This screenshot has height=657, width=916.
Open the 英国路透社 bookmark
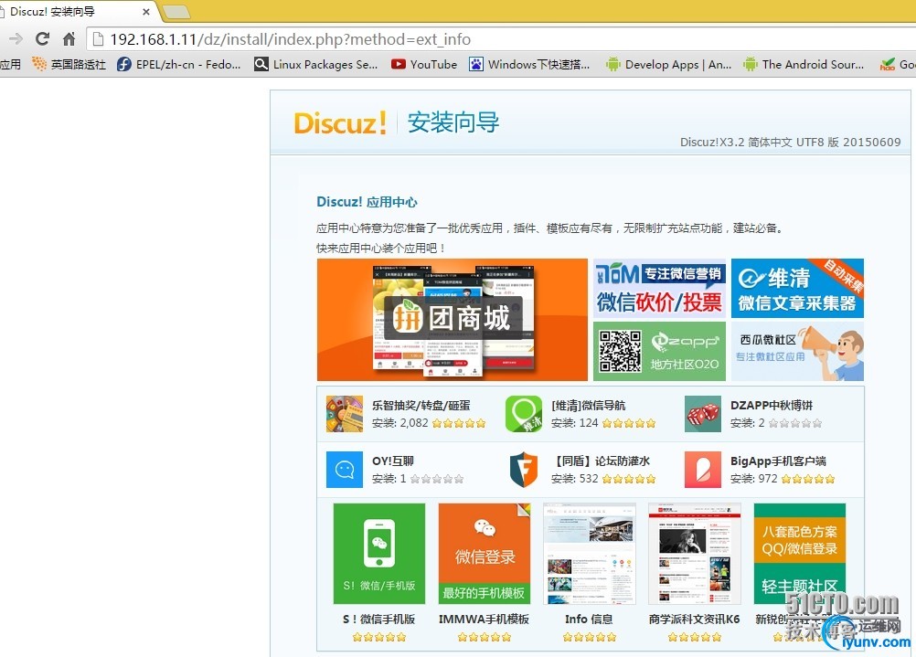[69, 64]
